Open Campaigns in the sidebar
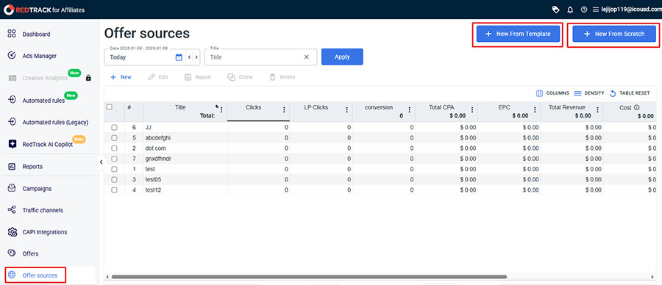The width and height of the screenshot is (662, 285). pos(38,189)
